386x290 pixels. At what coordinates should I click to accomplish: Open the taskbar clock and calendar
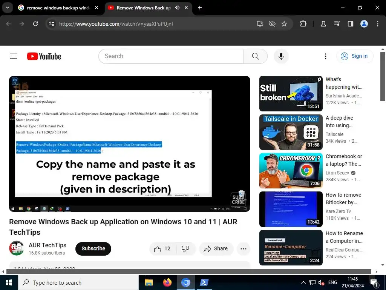click(352, 282)
